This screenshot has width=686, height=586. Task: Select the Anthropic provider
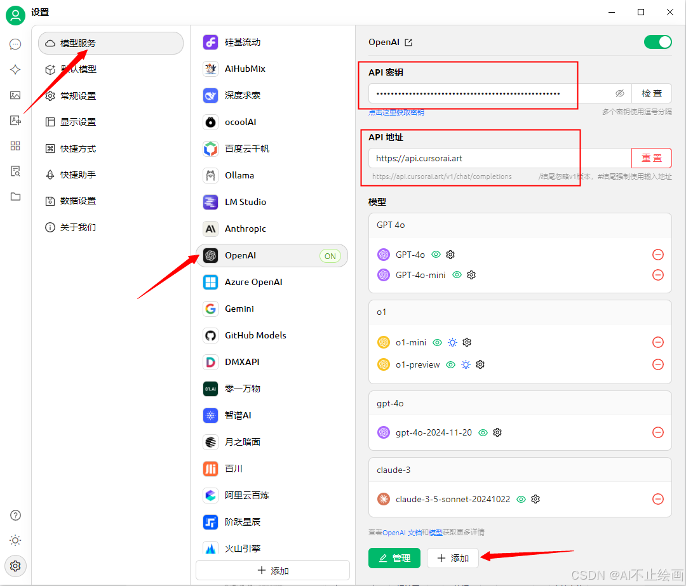click(x=272, y=229)
